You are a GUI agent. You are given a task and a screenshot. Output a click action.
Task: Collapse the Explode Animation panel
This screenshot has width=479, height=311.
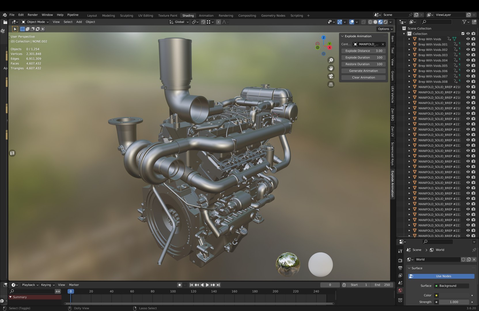click(x=342, y=36)
